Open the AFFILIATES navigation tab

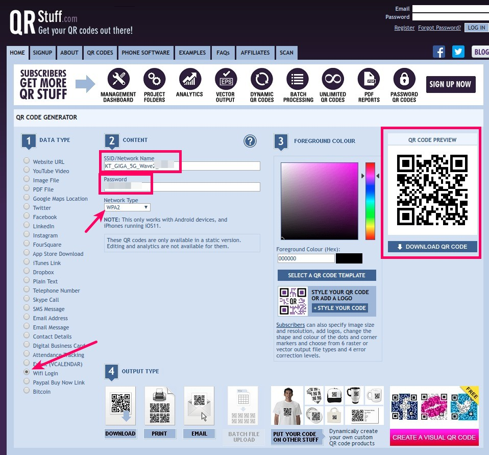click(x=255, y=53)
